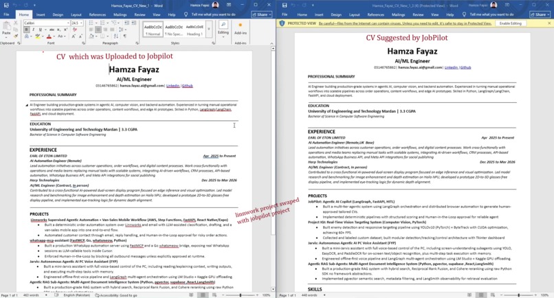Image resolution: width=554 pixels, height=298 pixels.
Task: Open Github link in right CV
Action: [465, 67]
